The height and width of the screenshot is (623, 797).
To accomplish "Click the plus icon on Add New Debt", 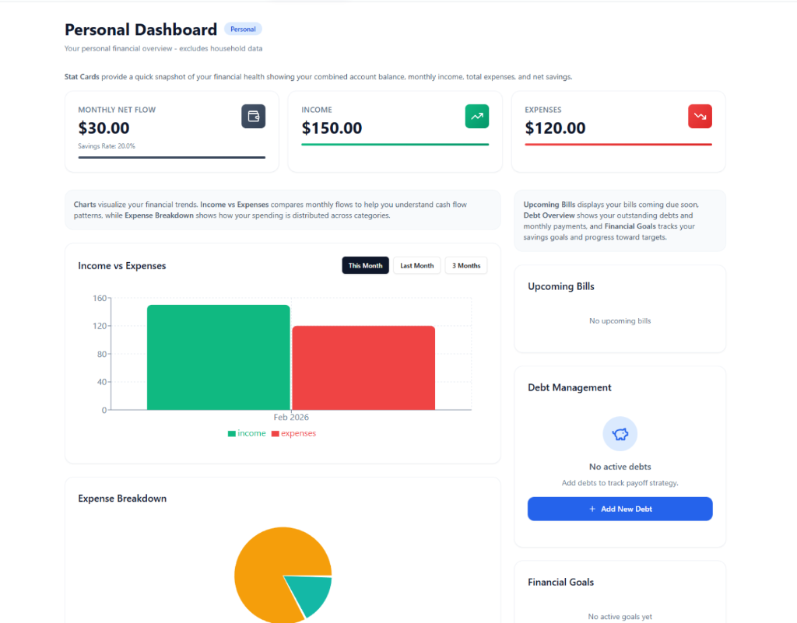I will 592,509.
